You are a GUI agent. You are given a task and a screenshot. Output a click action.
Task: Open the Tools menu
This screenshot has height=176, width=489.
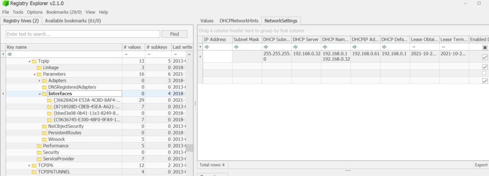pos(18,12)
